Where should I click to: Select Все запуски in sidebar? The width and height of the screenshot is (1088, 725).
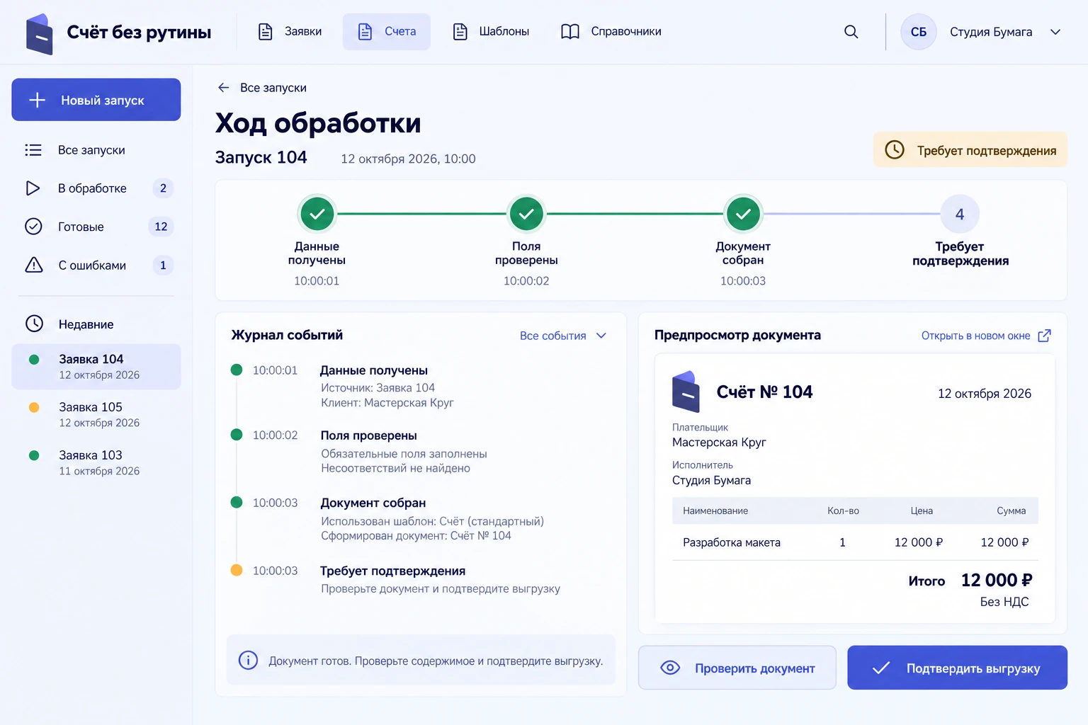(x=96, y=150)
